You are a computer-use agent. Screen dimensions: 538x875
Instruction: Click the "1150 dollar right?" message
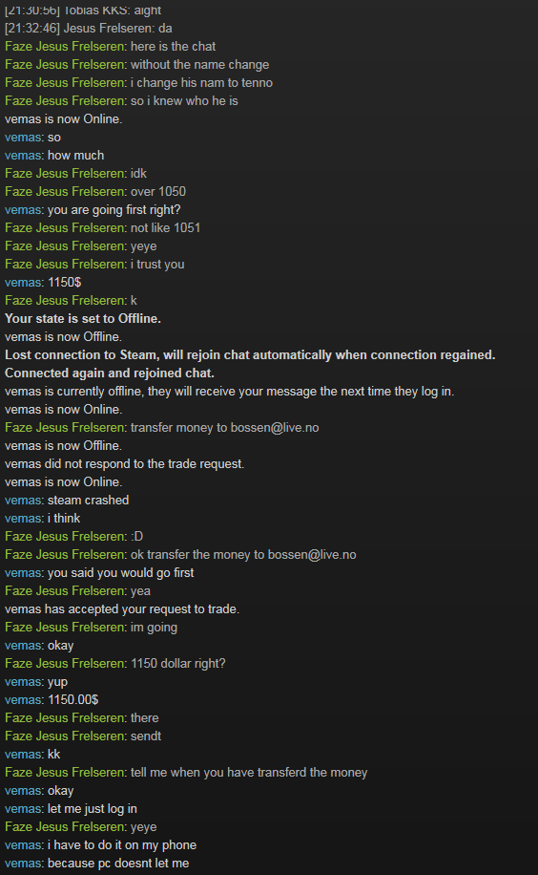coord(177,664)
